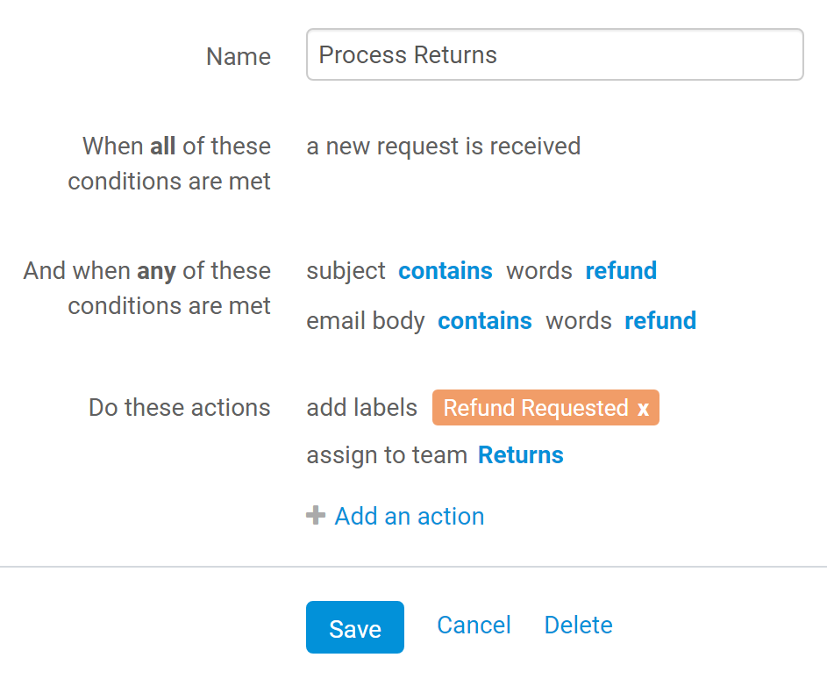The width and height of the screenshot is (827, 679).
Task: Change the assigned team Returns
Action: (x=521, y=455)
